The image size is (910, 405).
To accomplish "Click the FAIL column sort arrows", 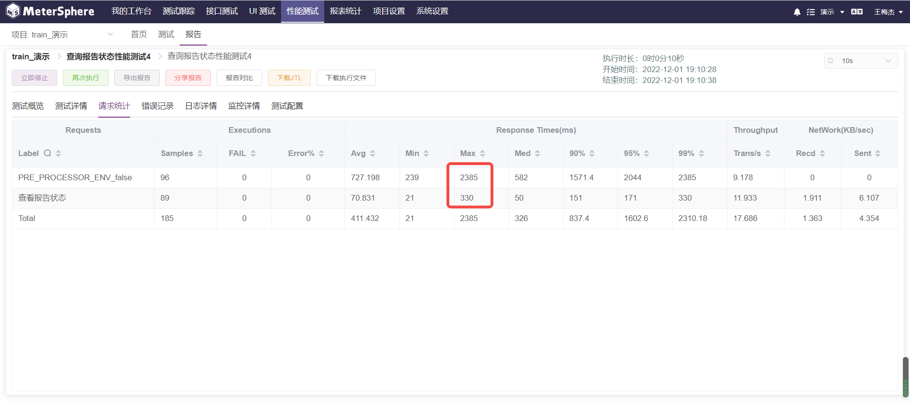I will (253, 153).
